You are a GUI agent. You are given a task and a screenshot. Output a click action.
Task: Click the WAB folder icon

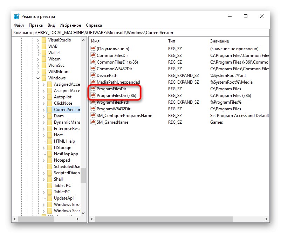pyautogui.click(x=44, y=46)
